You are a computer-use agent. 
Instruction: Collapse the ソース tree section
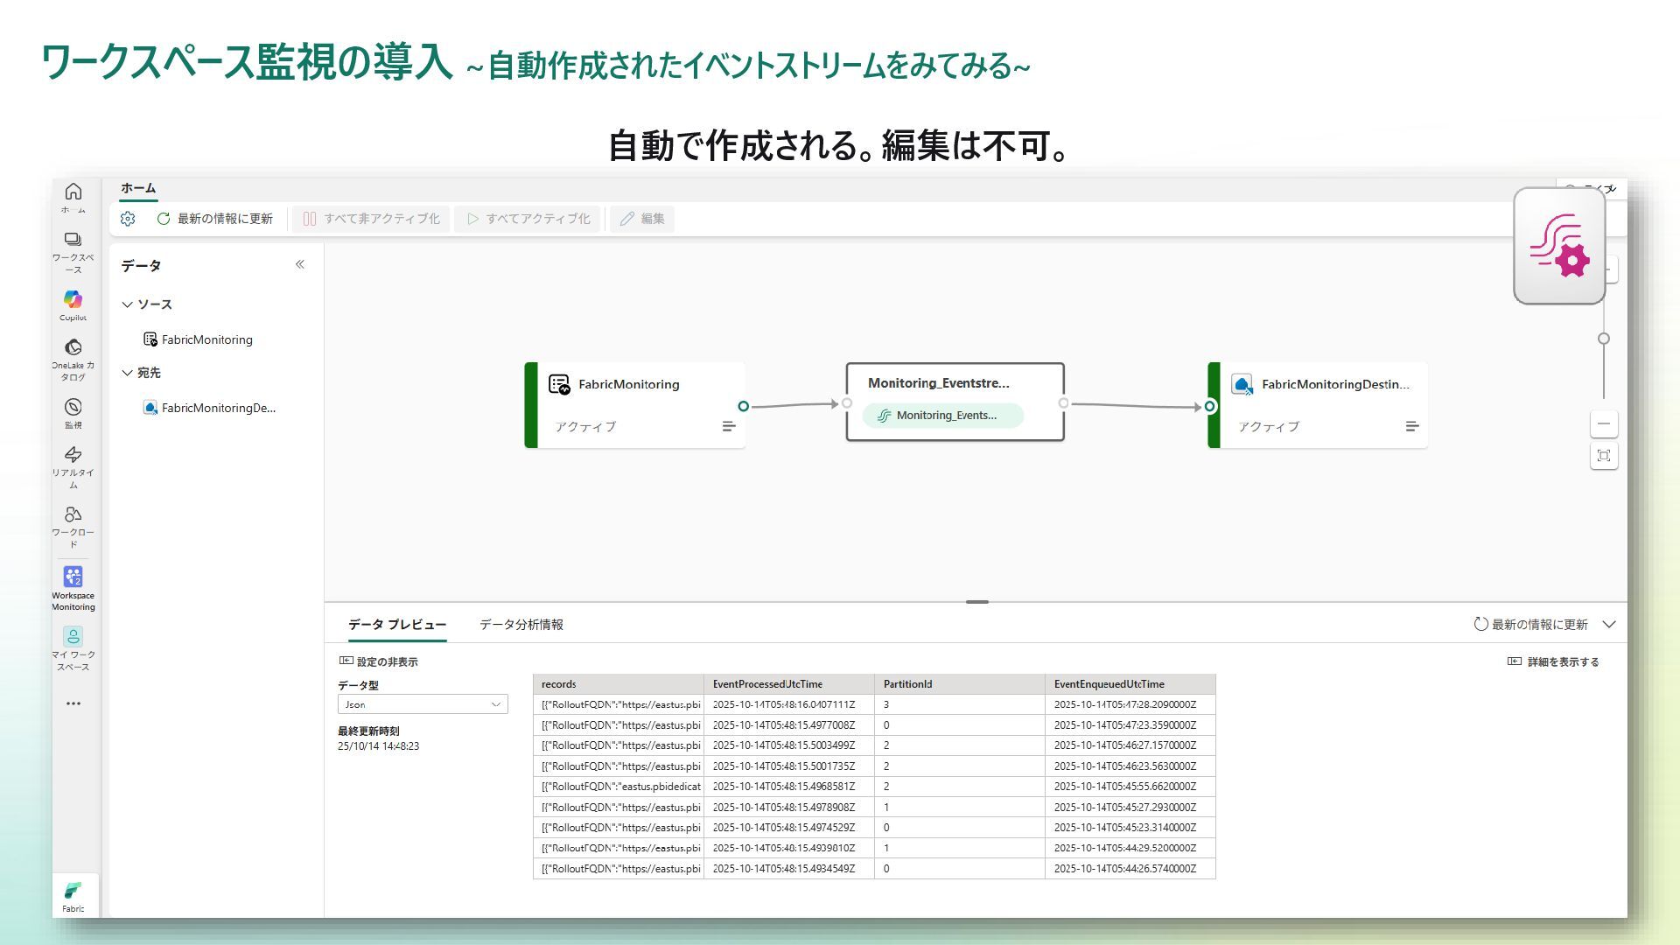(x=128, y=304)
